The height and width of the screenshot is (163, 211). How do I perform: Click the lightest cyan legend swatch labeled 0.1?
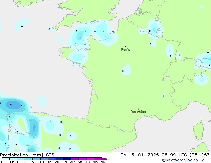(6, 159)
